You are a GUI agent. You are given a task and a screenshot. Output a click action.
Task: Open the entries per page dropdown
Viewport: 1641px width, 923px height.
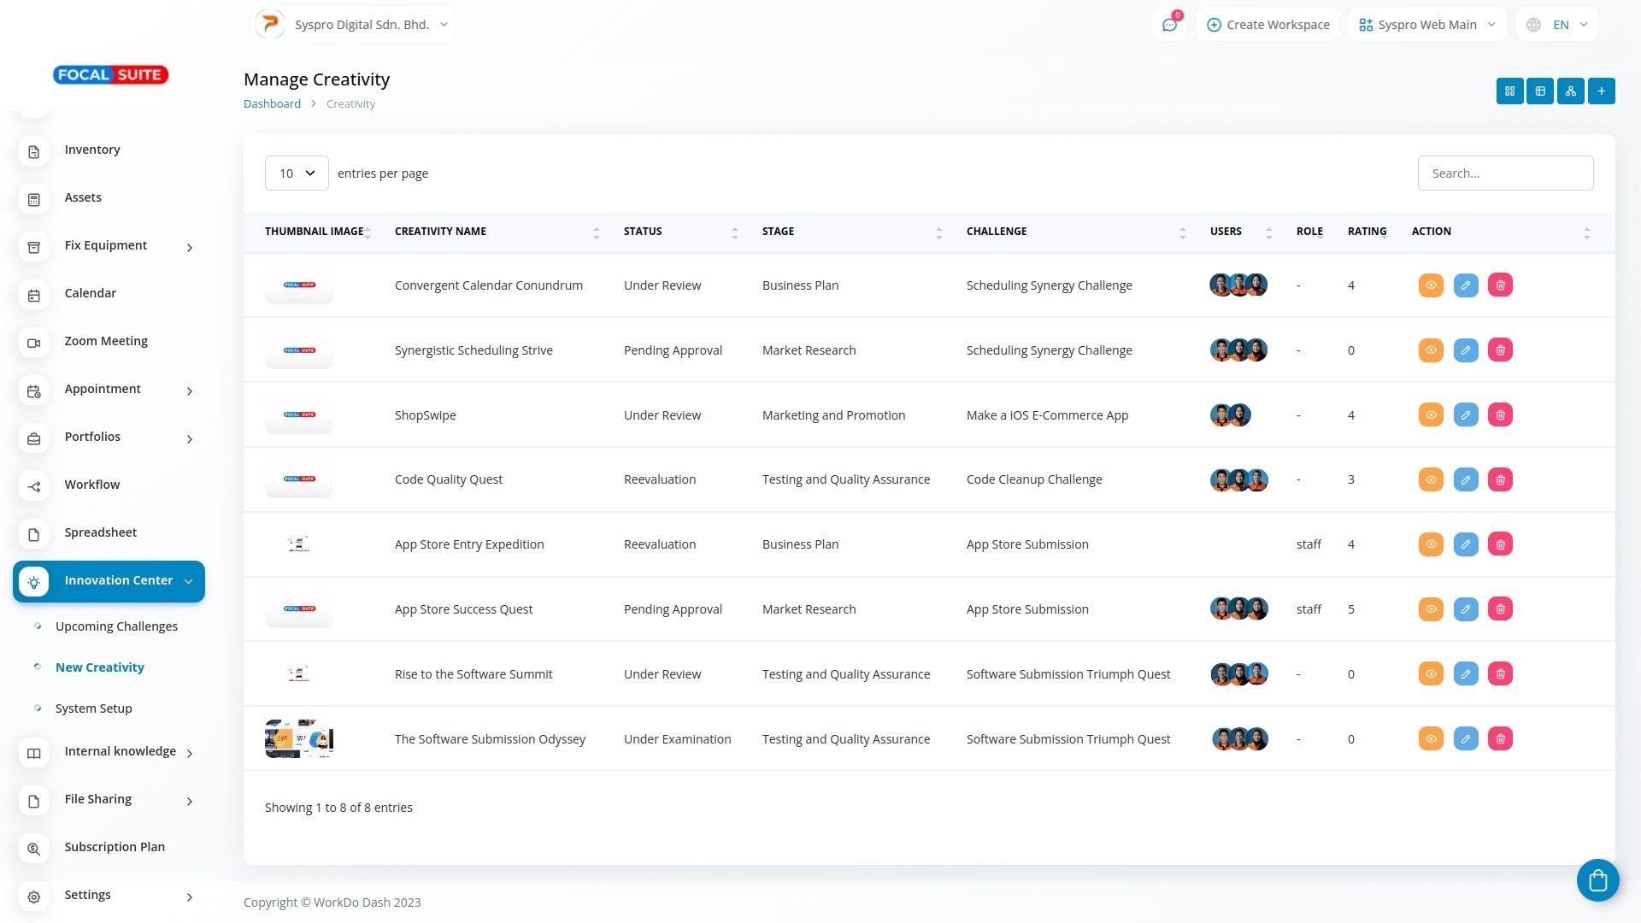(x=297, y=173)
